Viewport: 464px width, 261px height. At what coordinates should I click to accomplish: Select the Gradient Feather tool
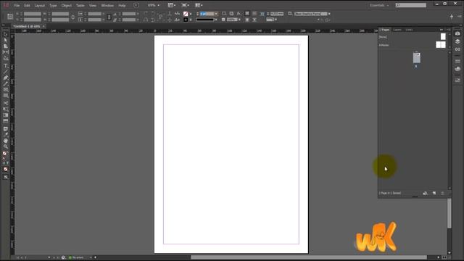(x=6, y=121)
